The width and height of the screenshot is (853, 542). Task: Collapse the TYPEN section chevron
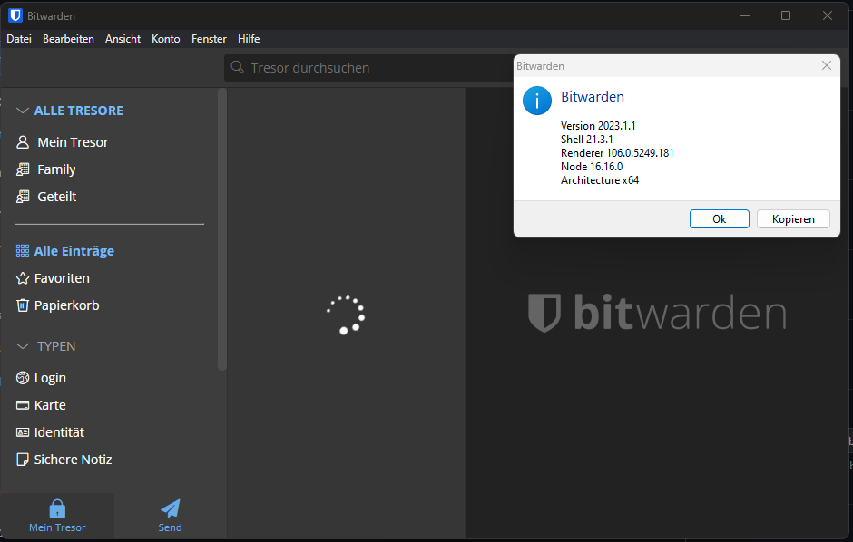point(23,346)
